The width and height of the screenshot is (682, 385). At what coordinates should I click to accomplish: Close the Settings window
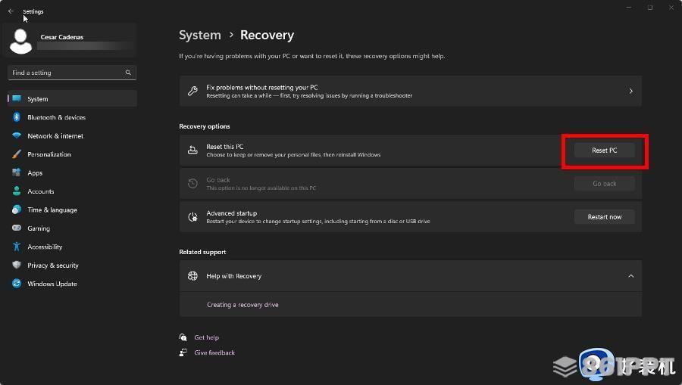pyautogui.click(x=671, y=8)
